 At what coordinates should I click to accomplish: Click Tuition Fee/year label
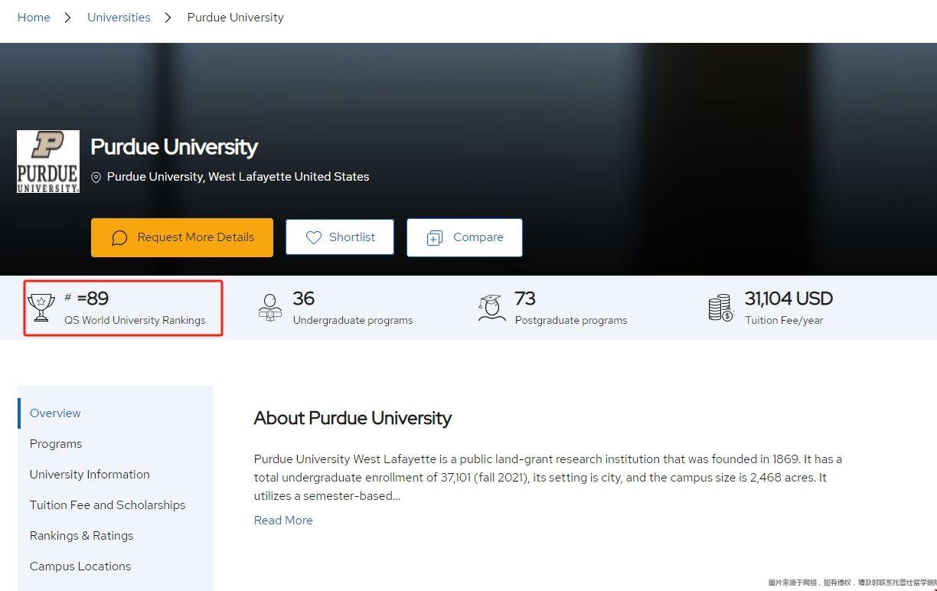point(784,320)
